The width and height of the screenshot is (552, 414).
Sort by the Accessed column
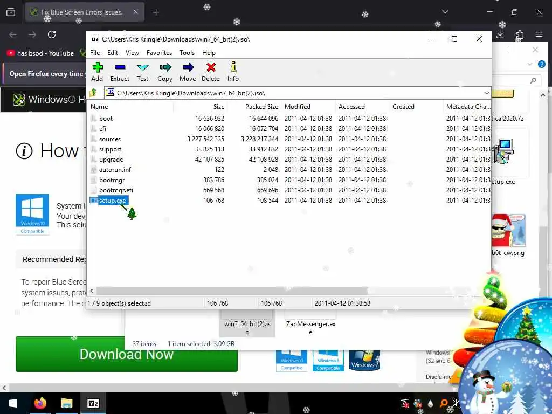coord(362,107)
